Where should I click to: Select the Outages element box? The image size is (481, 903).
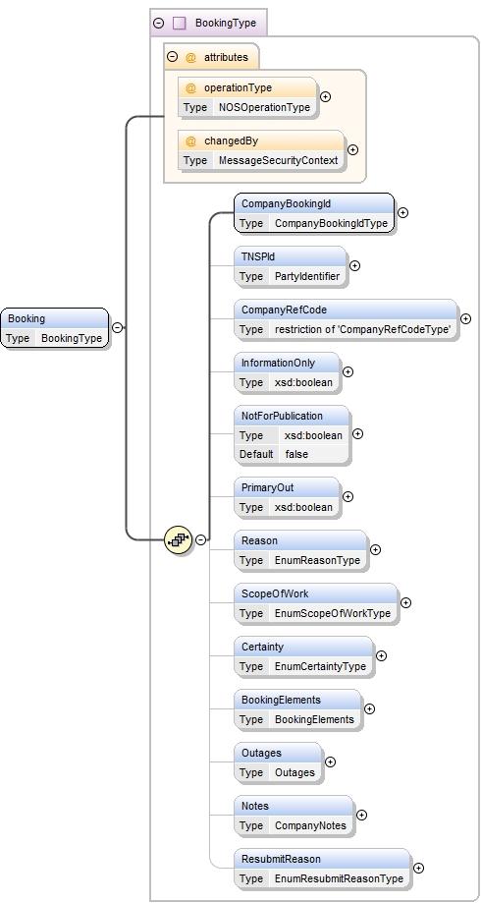[278, 762]
